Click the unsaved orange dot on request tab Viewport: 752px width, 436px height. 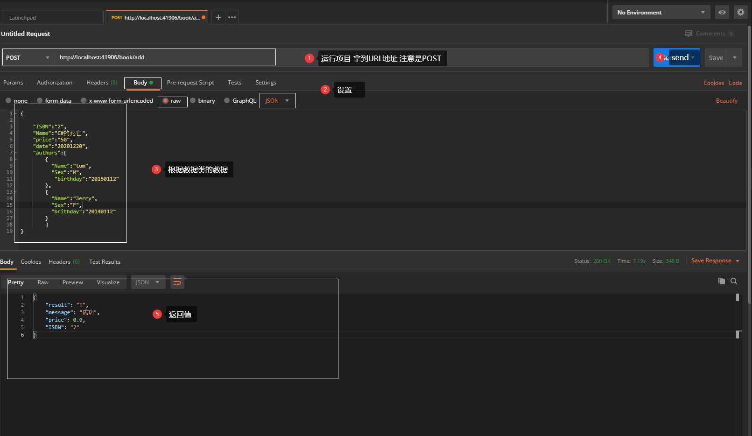(204, 17)
